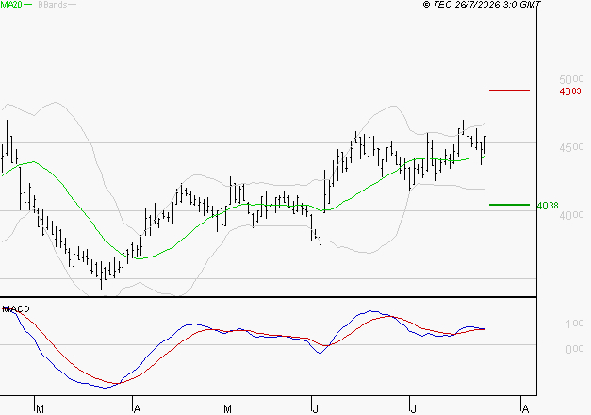Click the MA20 legend label
This screenshot has height=415, width=591.
11,5
